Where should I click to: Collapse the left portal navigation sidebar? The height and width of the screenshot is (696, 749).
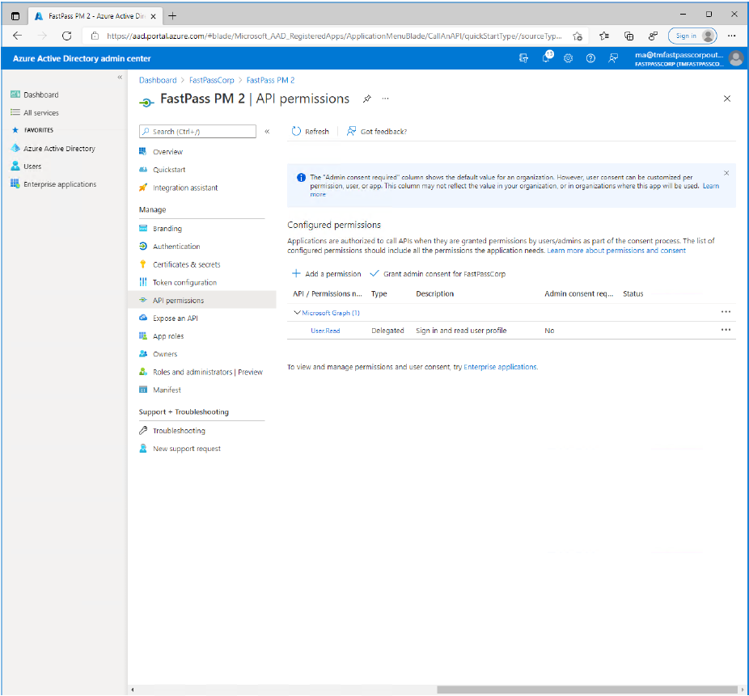(120, 78)
